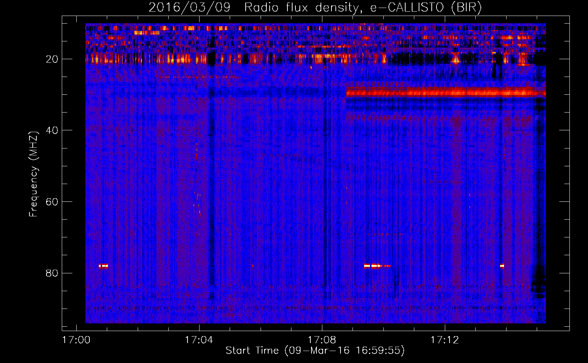Click the 17:00 time tick label
Viewport: 588px width, 363px height.
(x=76, y=340)
